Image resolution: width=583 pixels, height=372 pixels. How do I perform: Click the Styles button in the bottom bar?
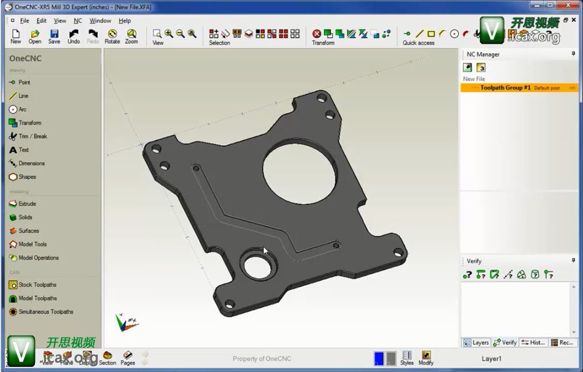tap(407, 358)
